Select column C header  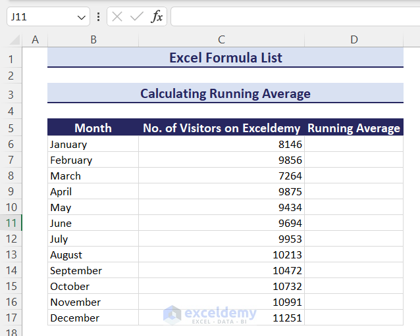pyautogui.click(x=221, y=40)
